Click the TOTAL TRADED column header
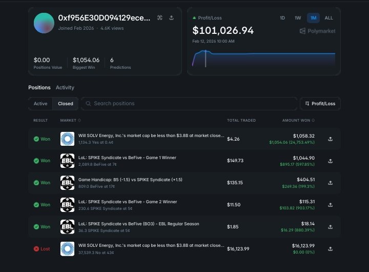 pyautogui.click(x=241, y=121)
